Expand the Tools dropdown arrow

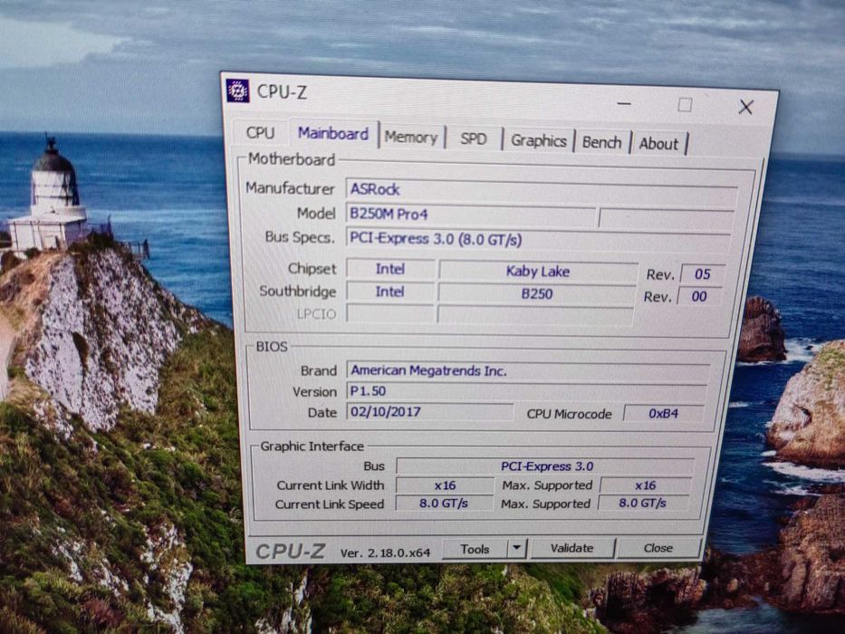click(x=517, y=548)
